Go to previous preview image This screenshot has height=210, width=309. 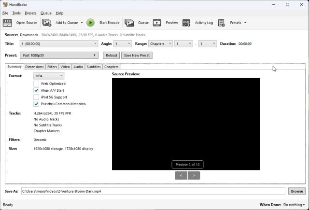[181, 176]
